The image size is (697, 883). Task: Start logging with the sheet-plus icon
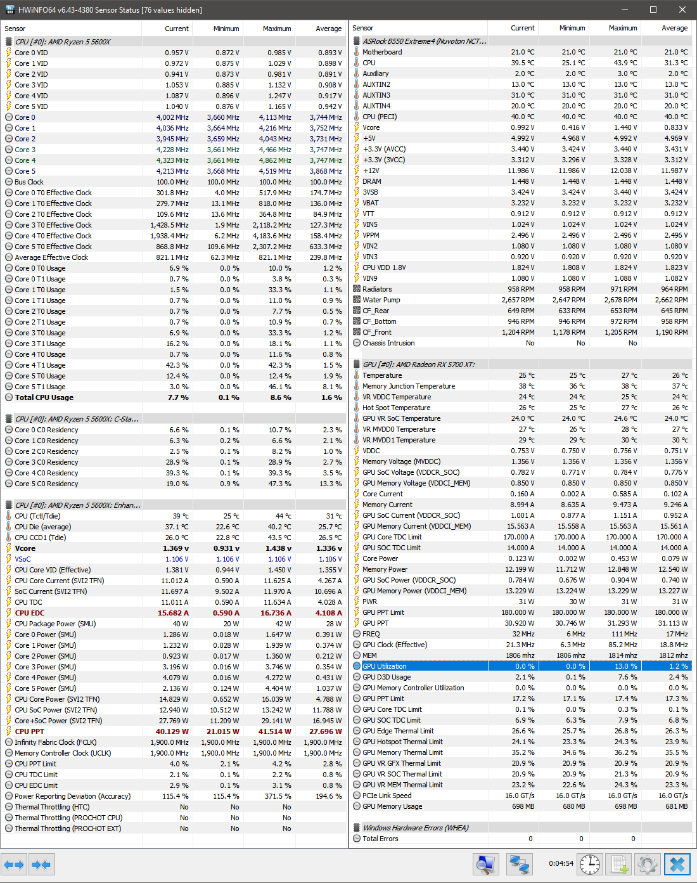click(618, 865)
